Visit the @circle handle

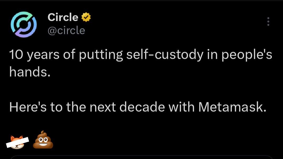(x=66, y=30)
